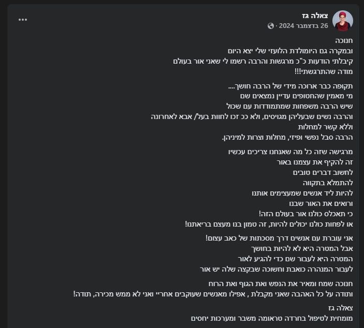Click the line starting מרגישה שזה כל מה
Screen dimensions: 364x328
[290, 152]
